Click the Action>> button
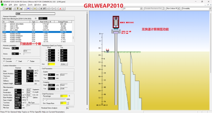The width and height of the screenshot is (212, 113). tap(64, 64)
